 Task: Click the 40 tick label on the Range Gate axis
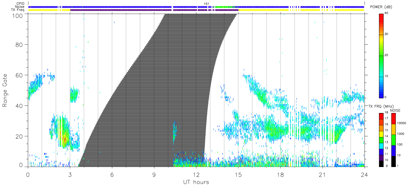point(20,106)
